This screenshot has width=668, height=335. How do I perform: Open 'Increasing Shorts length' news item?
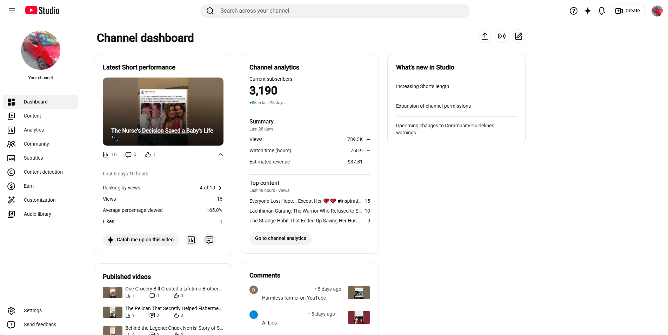[x=422, y=86]
